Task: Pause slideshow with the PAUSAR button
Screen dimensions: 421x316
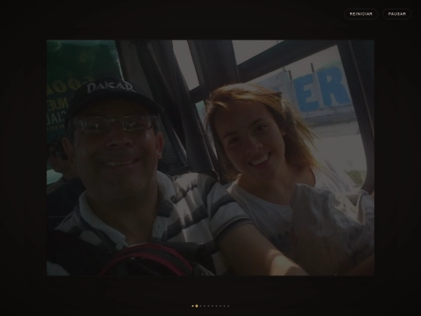Action: (x=397, y=14)
